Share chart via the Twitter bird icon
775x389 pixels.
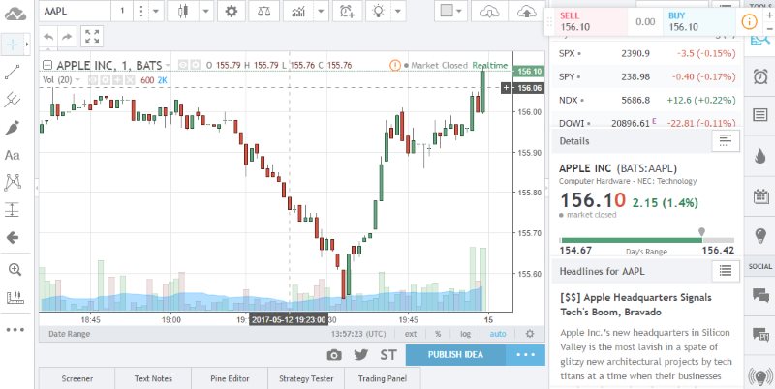361,354
